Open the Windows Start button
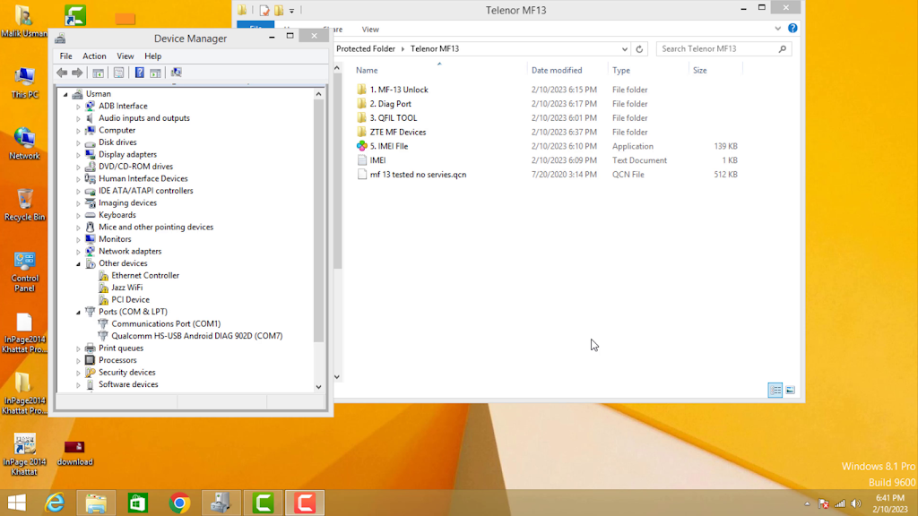 [x=16, y=503]
